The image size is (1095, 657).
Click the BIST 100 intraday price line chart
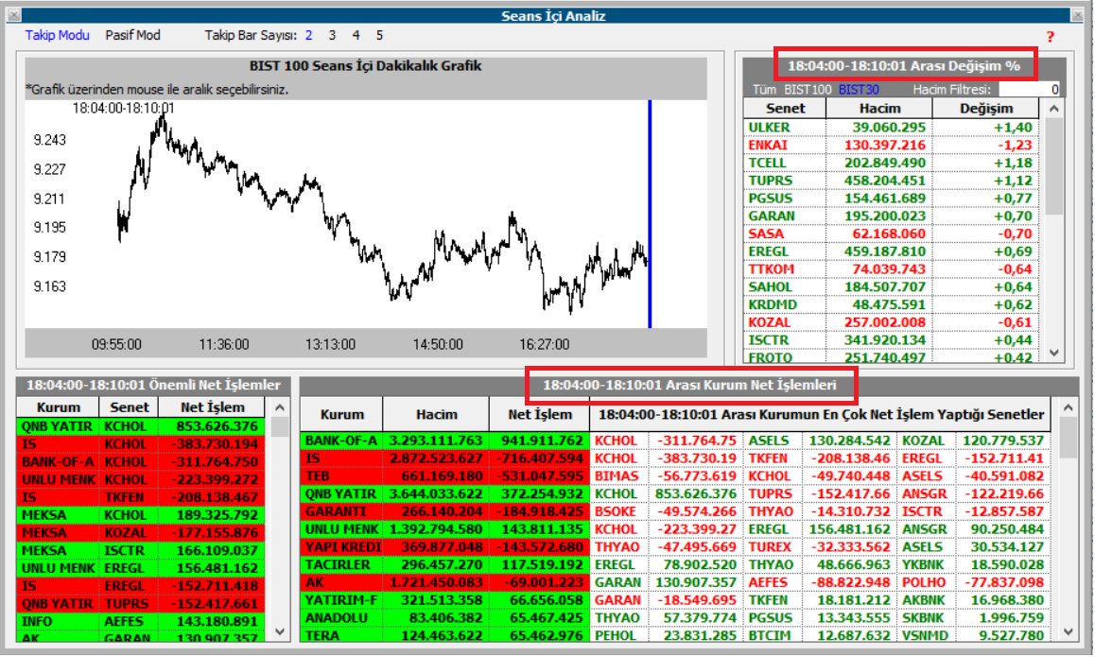click(x=383, y=214)
